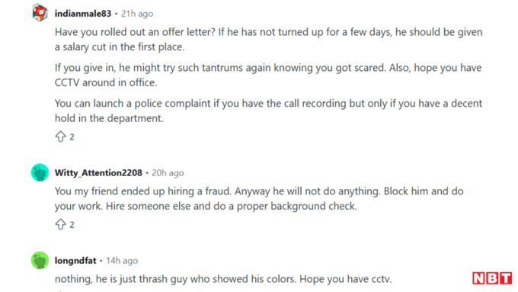This screenshot has width=518, height=292.
Task: Click vote count beside indianmale83's upvote arrow
Action: (x=72, y=137)
